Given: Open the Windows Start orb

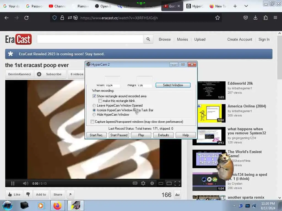Looking at the screenshot, I should click(x=7, y=206).
